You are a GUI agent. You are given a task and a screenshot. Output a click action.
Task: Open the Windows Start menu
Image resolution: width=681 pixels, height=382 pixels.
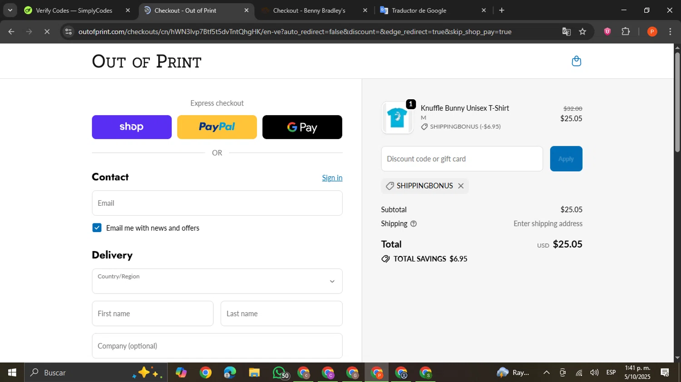coord(12,372)
